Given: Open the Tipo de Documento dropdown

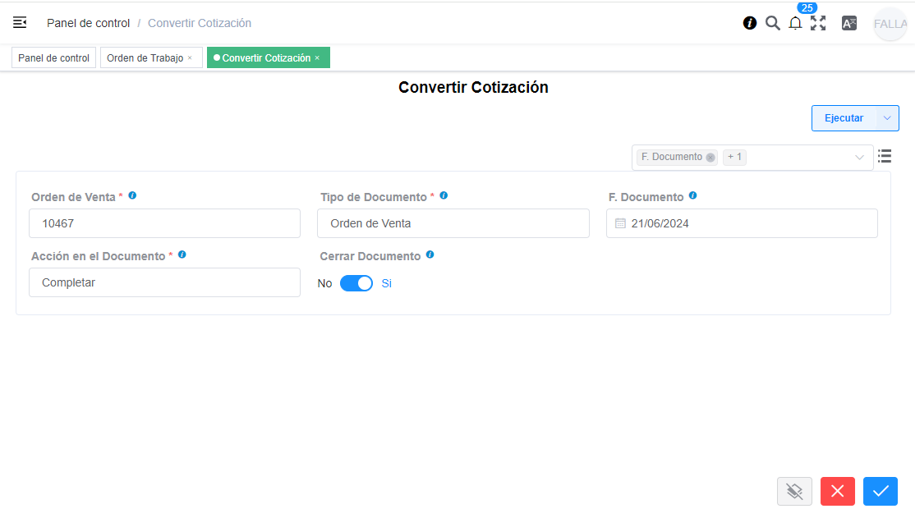Looking at the screenshot, I should (453, 223).
